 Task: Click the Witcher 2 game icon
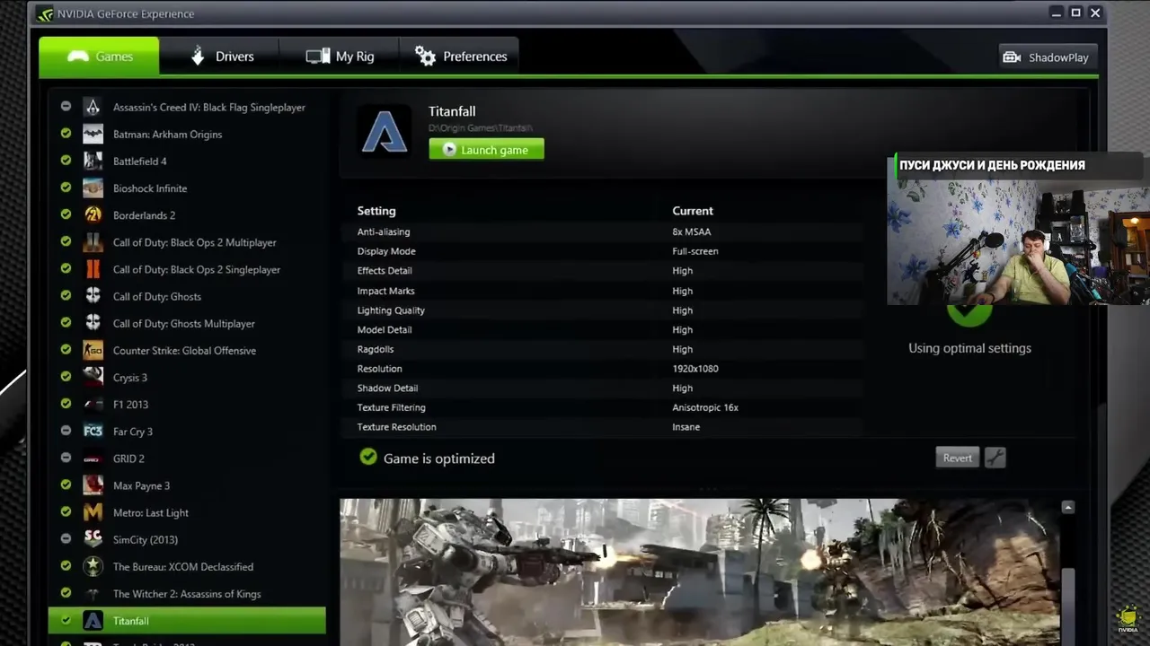tap(93, 593)
